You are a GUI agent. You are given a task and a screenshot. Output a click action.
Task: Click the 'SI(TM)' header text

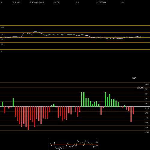(x=57, y=2)
